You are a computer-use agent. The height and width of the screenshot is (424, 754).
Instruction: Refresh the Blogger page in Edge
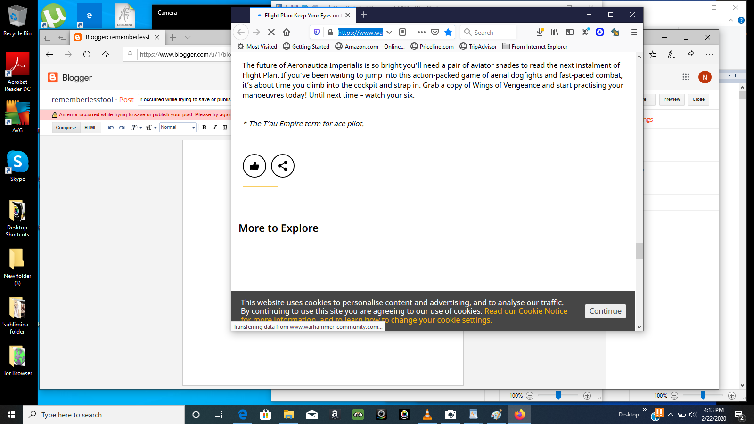(87, 54)
